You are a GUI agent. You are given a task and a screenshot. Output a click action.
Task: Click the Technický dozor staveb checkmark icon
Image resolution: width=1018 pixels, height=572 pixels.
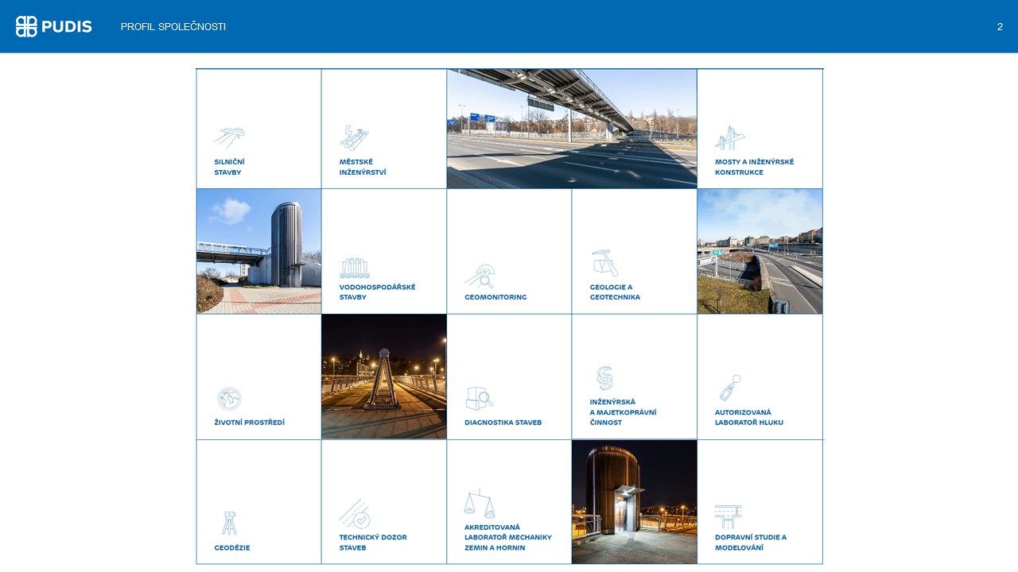pyautogui.click(x=355, y=514)
